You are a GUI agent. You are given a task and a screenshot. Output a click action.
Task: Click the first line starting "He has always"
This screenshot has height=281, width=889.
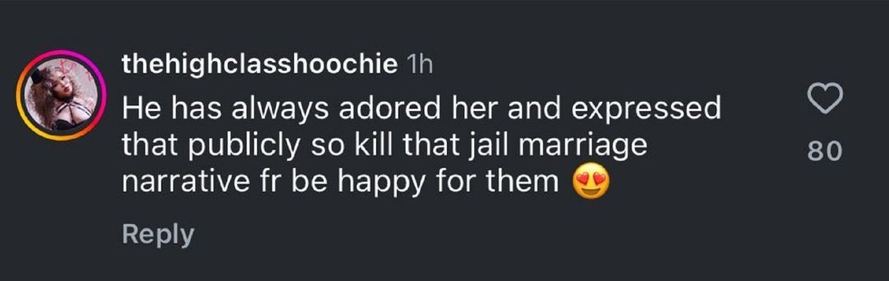tap(422, 109)
